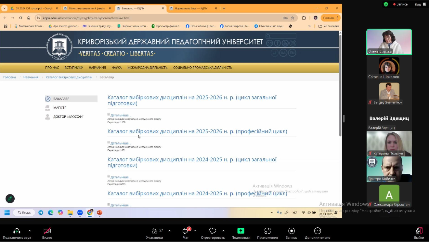Image resolution: width=429 pixels, height=242 pixels.
Task: Open the Instagram icon in the site header
Action: (293, 43)
